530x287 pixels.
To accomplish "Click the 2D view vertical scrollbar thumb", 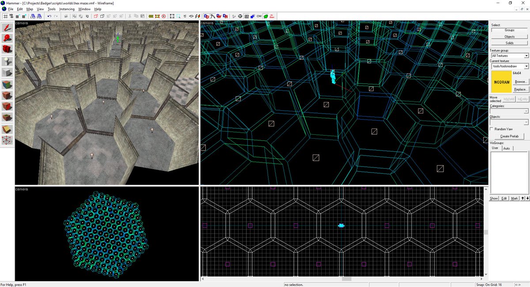I will [x=486, y=232].
